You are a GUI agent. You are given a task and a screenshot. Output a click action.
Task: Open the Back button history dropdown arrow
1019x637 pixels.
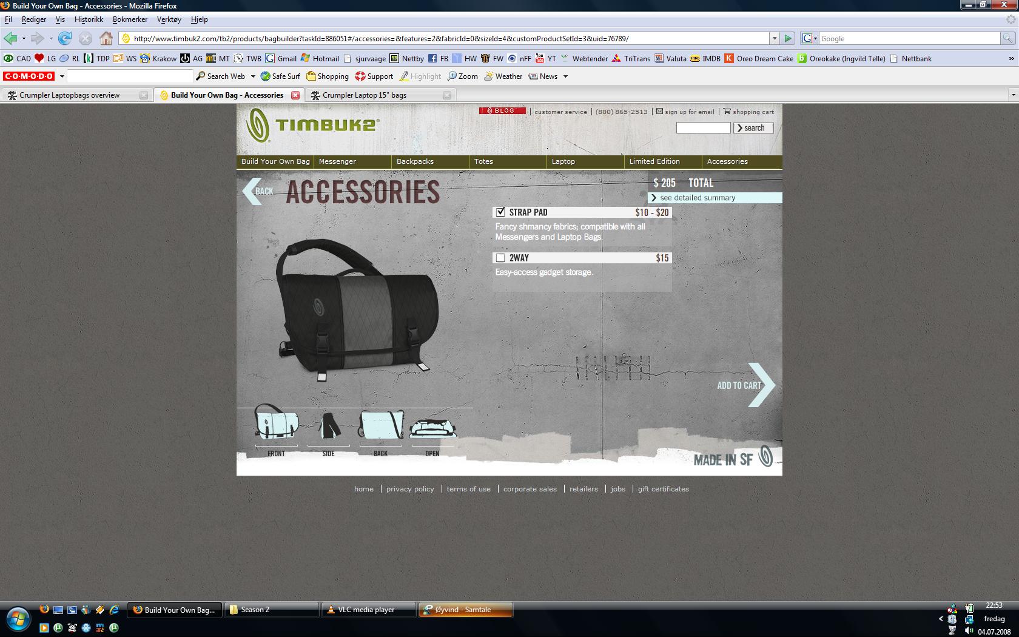(24, 38)
